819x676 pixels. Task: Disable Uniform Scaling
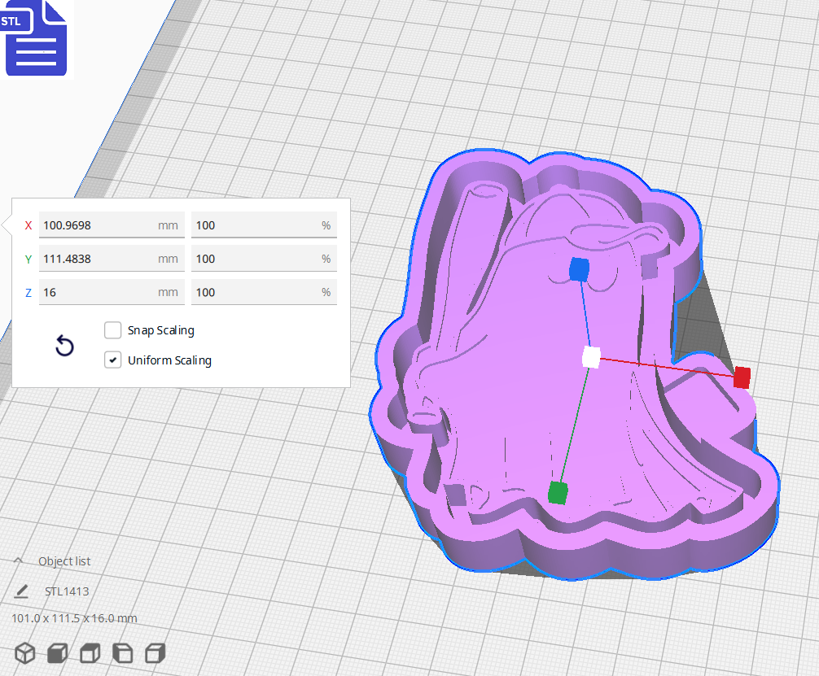[x=112, y=360]
